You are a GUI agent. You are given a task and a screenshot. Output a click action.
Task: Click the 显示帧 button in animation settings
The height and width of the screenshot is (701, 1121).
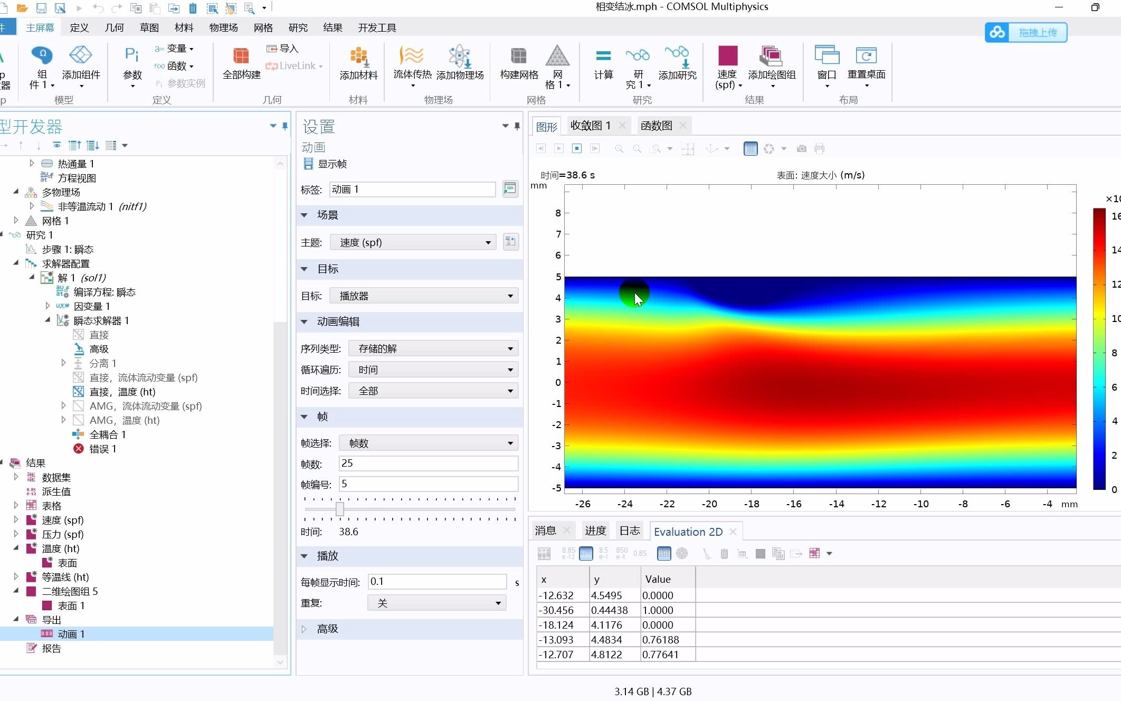coord(326,164)
